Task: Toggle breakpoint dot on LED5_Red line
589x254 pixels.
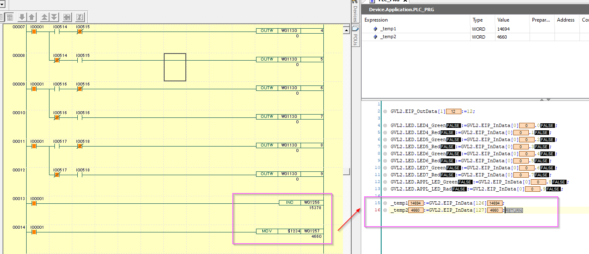Action: click(x=385, y=147)
